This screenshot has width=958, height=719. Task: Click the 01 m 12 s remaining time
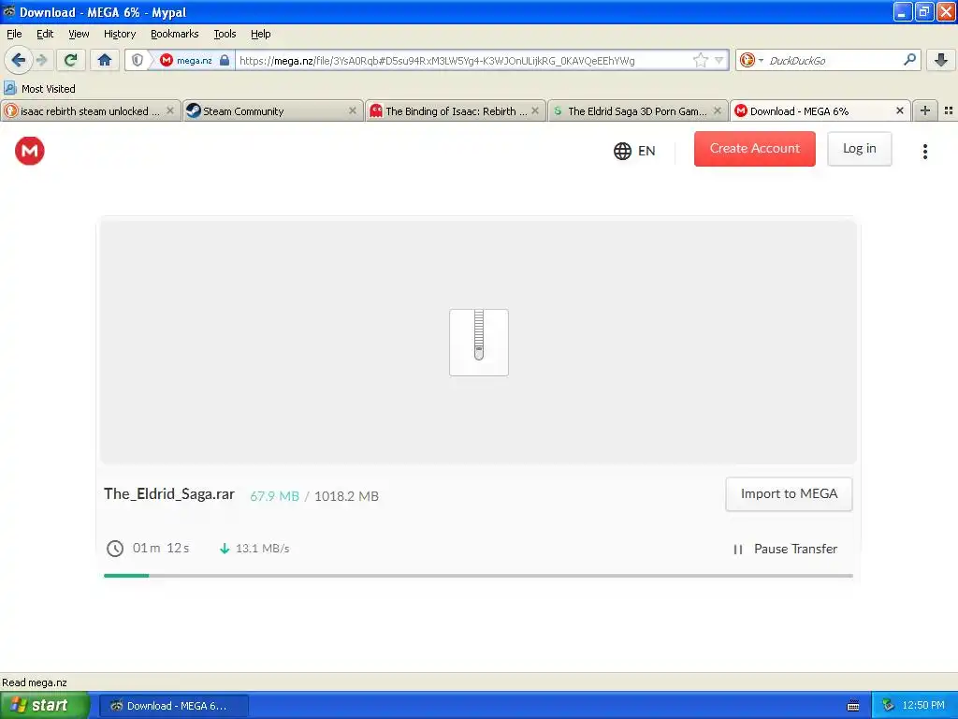pyautogui.click(x=161, y=548)
